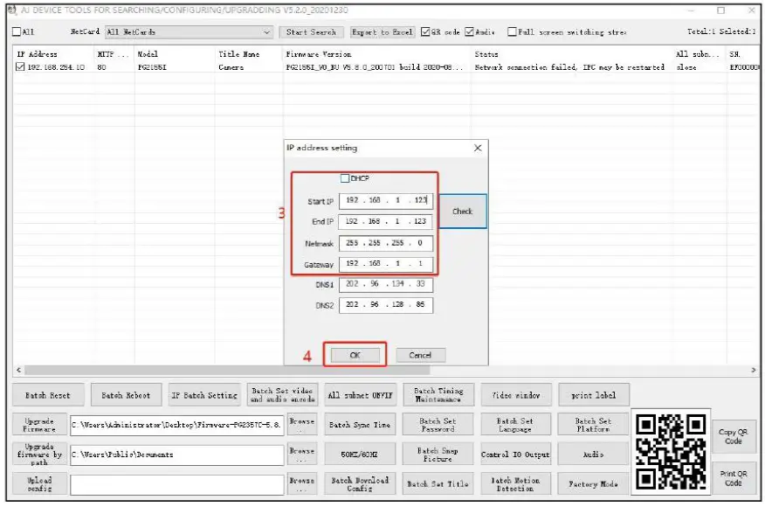Image resolution: width=765 pixels, height=507 pixels.
Task: Click Batch Set Platform button
Action: pos(594,425)
